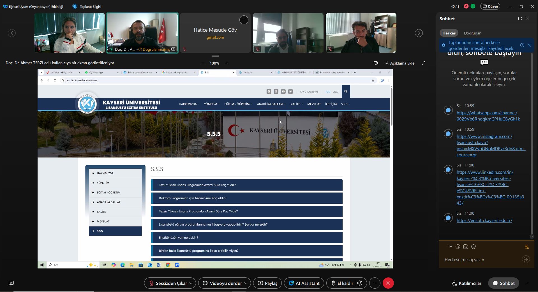The height and width of the screenshot is (292, 538).
Task: Zoom in shared screen with plus button
Action: pyautogui.click(x=227, y=63)
